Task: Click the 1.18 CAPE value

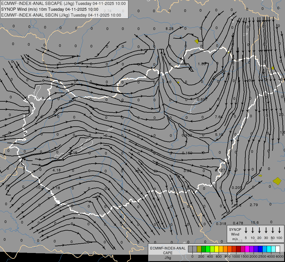Action: (x=56, y=188)
